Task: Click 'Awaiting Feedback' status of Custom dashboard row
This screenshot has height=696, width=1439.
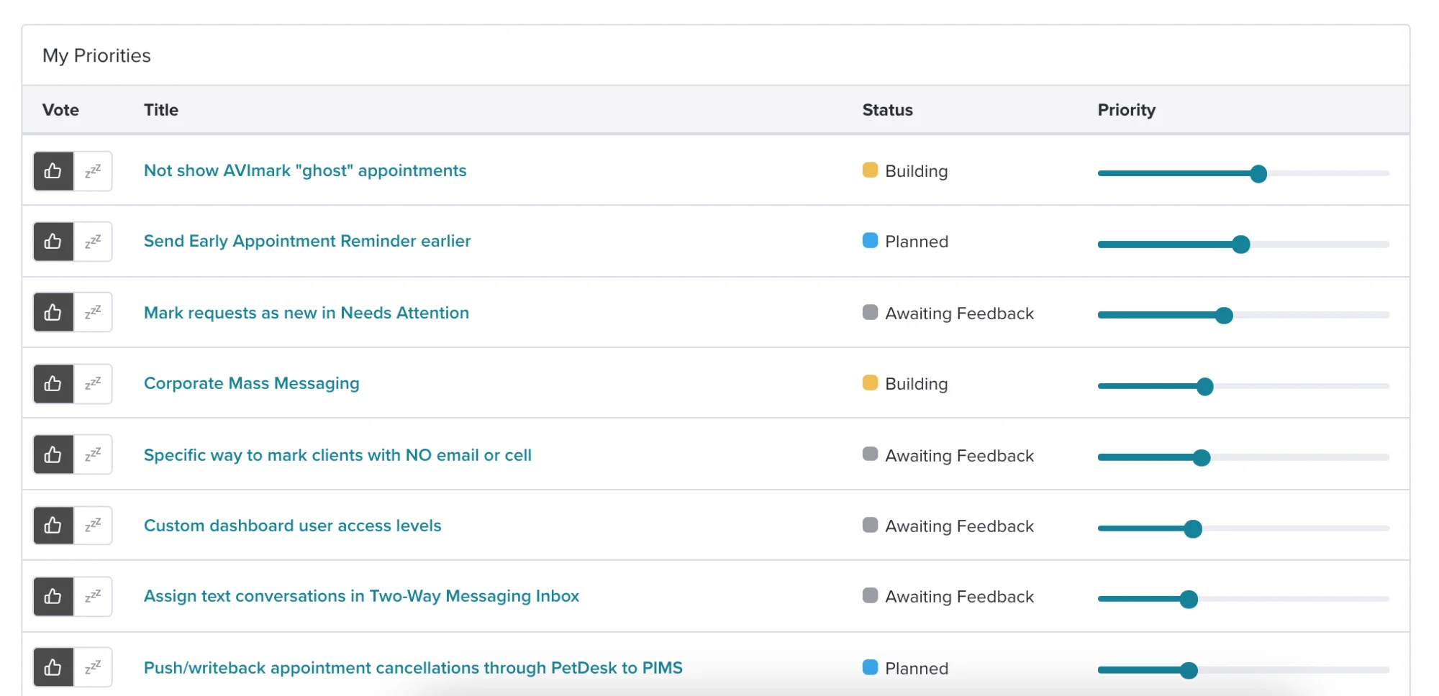Action: coord(948,526)
